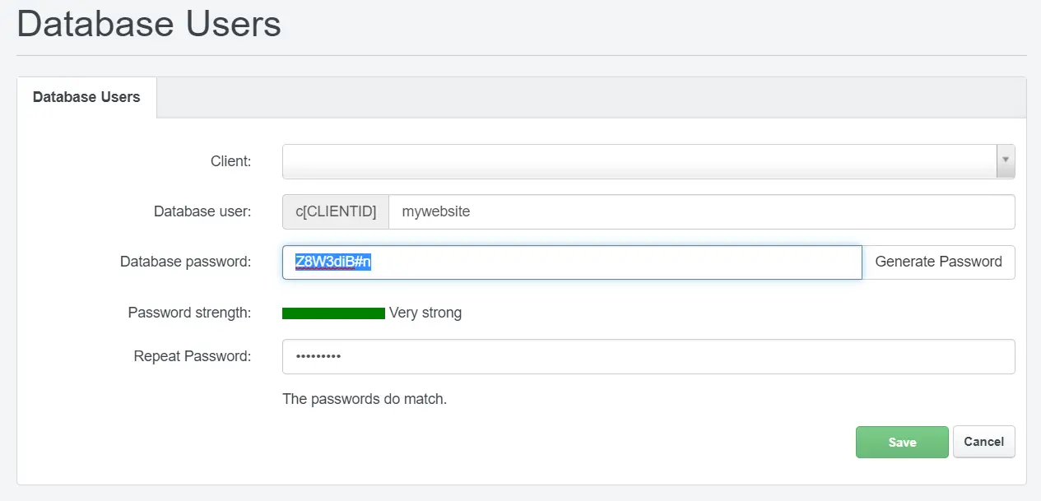Click the 'Very strong' strength text
The width and height of the screenshot is (1041, 501).
425,313
